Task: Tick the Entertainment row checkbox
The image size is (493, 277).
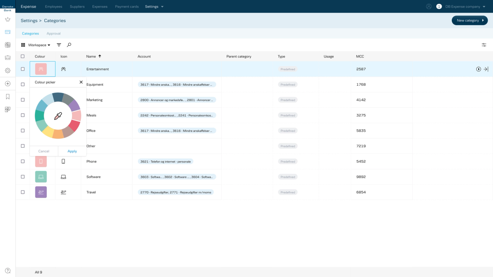Action: tap(23, 69)
